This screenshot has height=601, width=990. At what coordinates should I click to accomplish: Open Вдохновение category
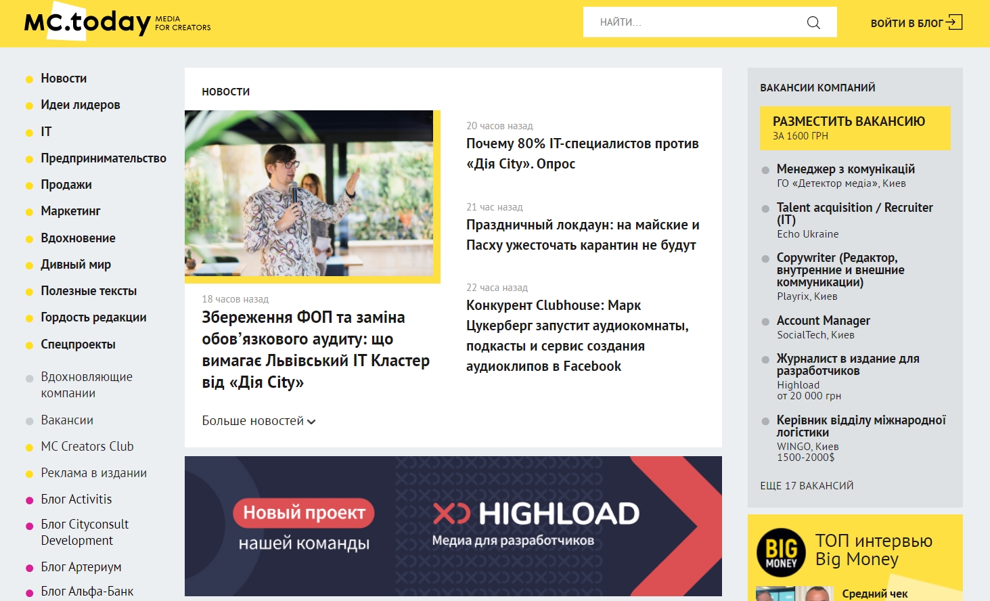(x=78, y=238)
